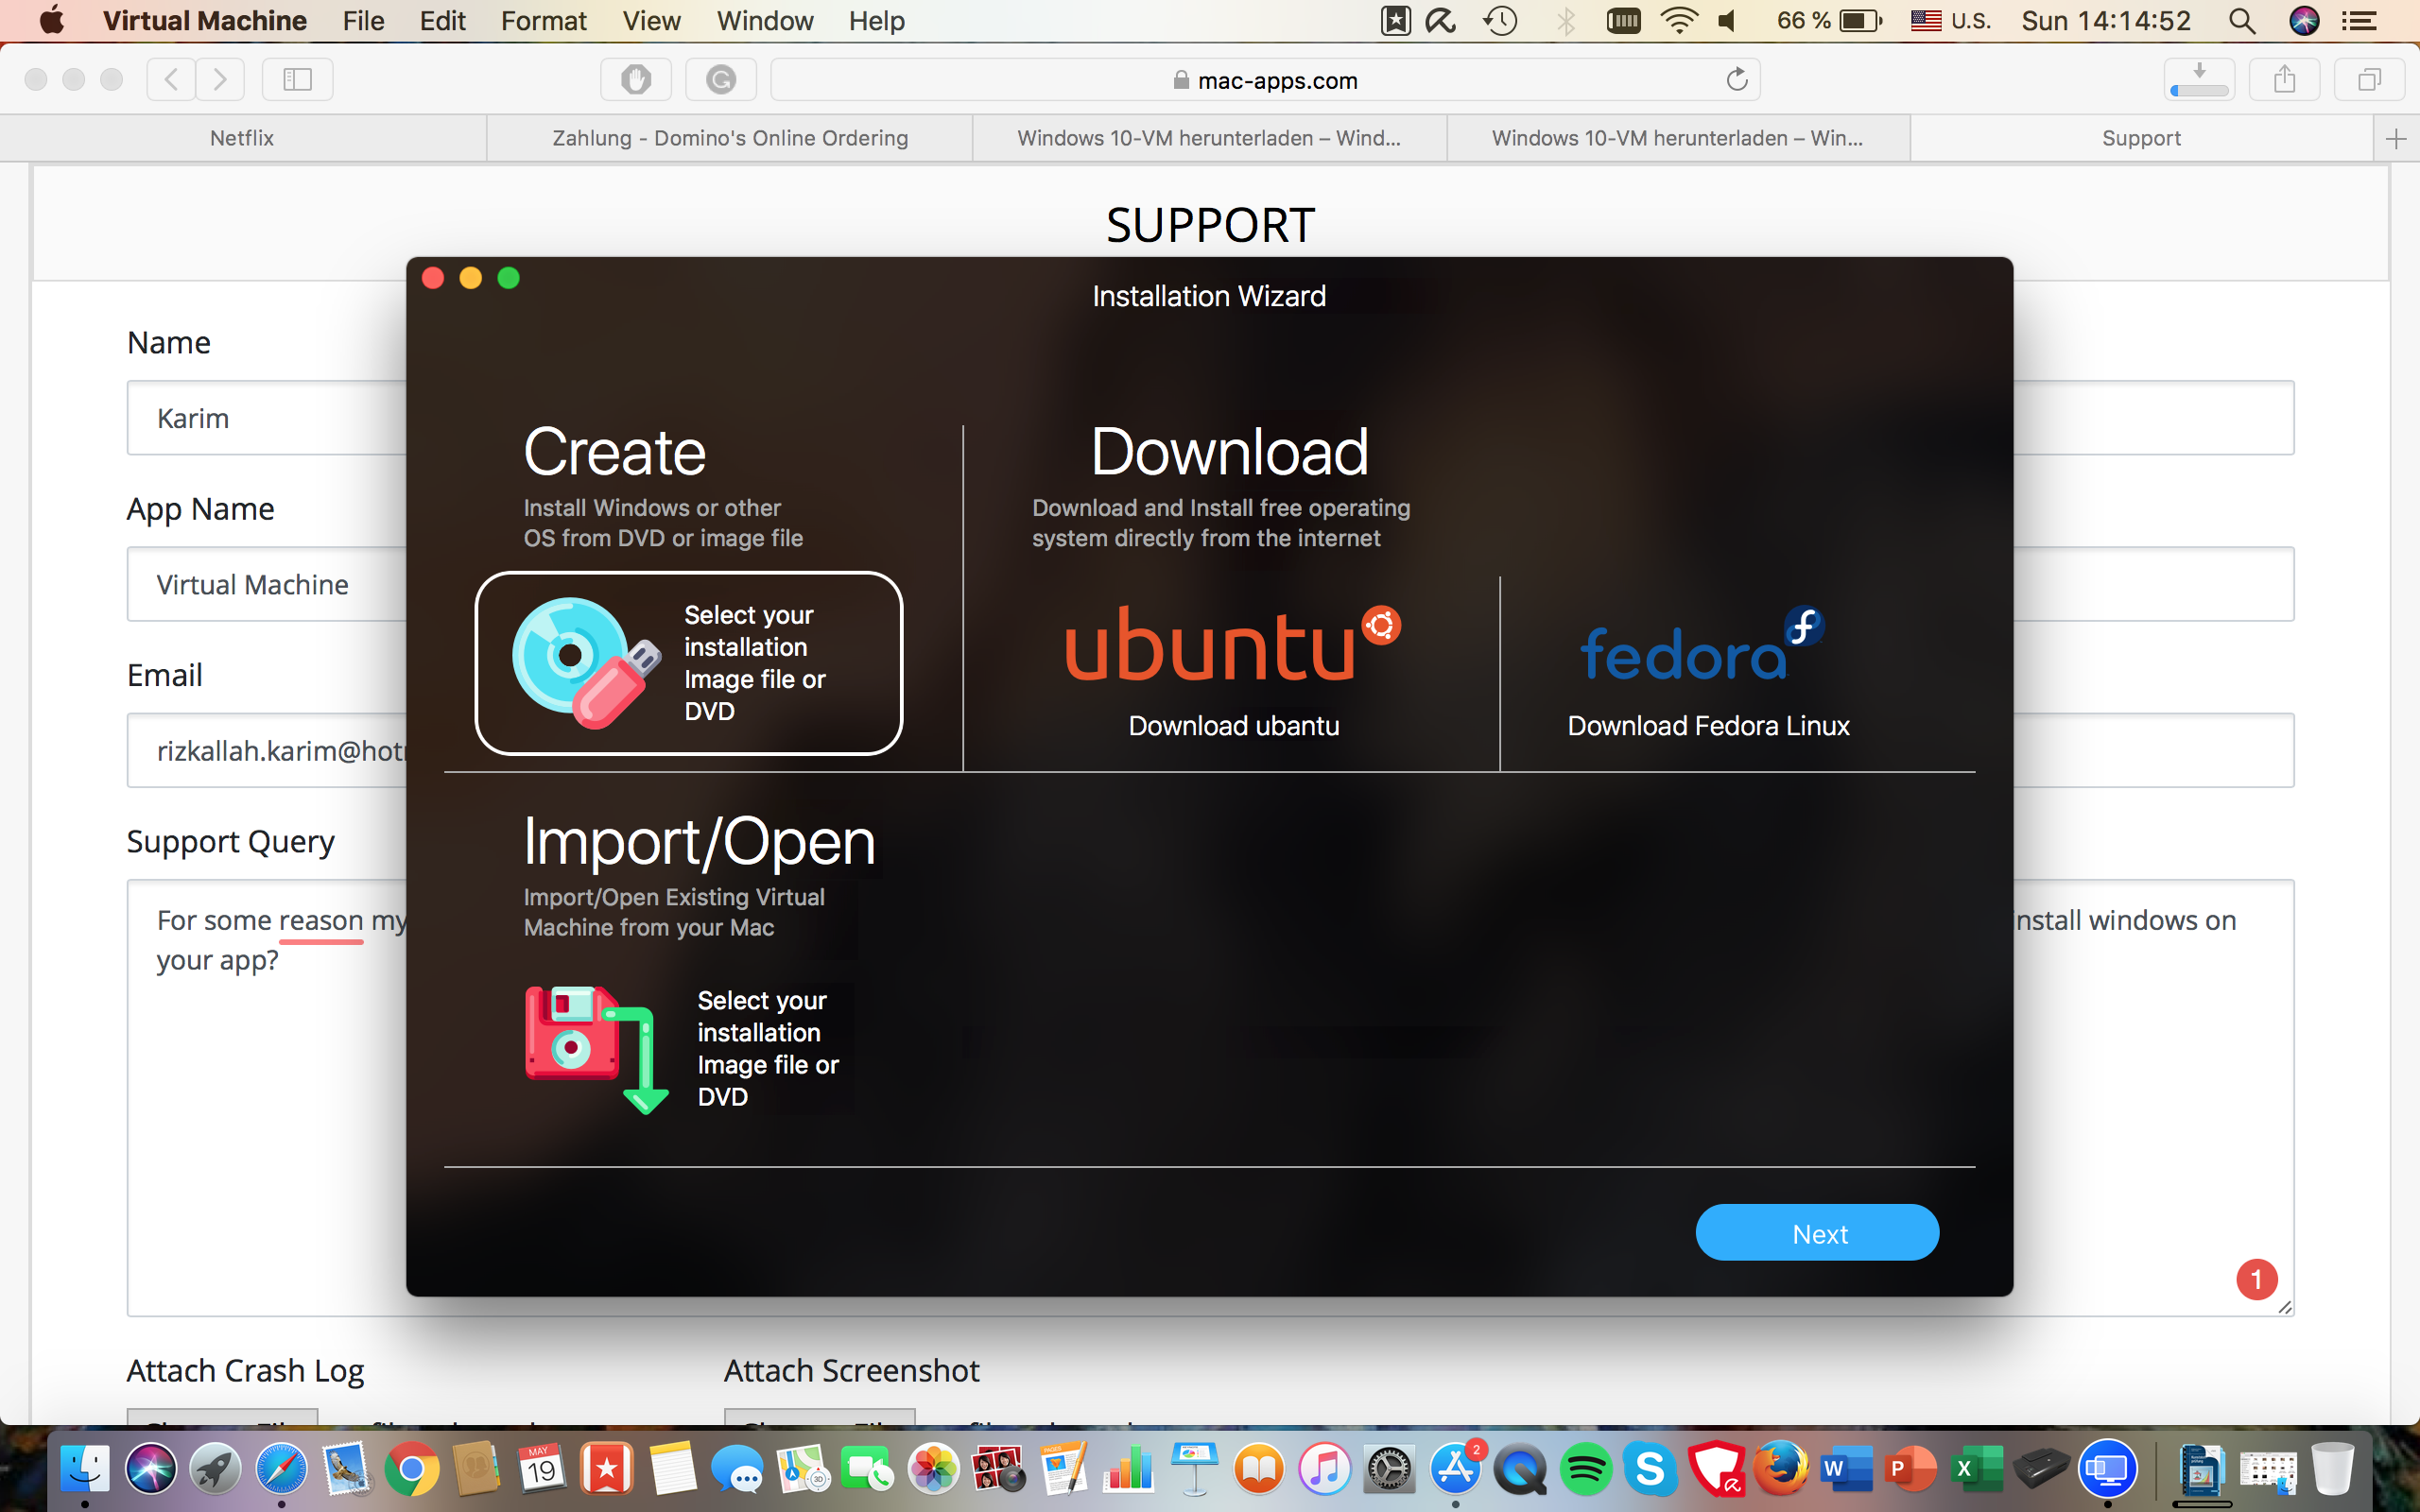2420x1512 pixels.
Task: Open the Window menu
Action: click(765, 21)
